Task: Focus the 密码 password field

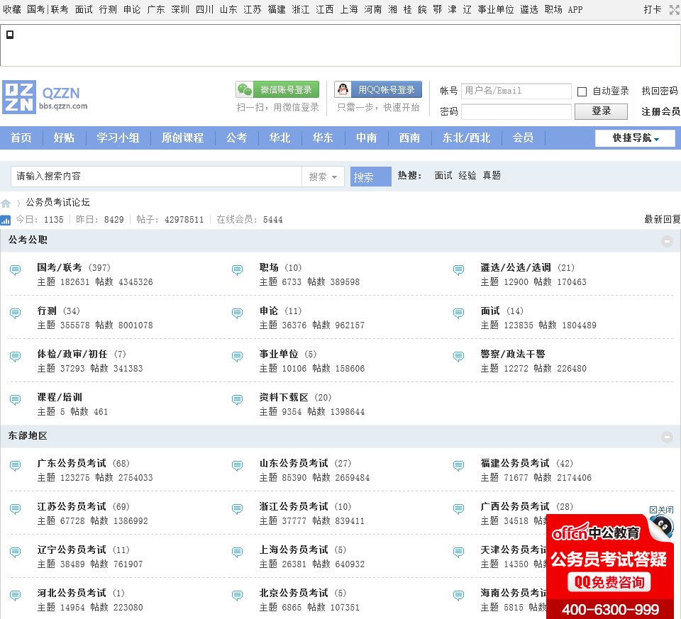Action: [516, 111]
